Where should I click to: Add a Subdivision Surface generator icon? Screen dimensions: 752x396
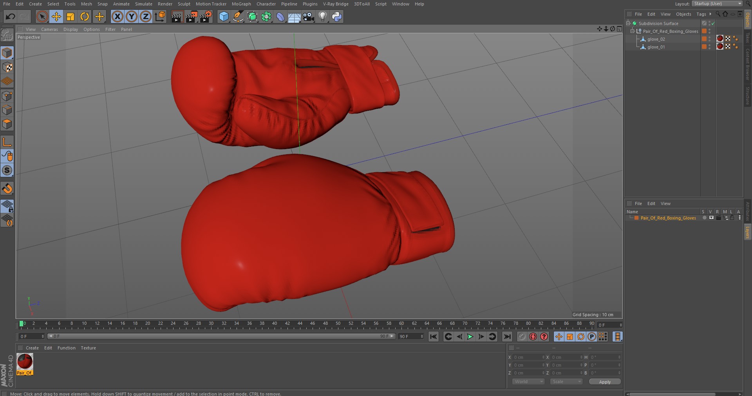[x=252, y=16]
